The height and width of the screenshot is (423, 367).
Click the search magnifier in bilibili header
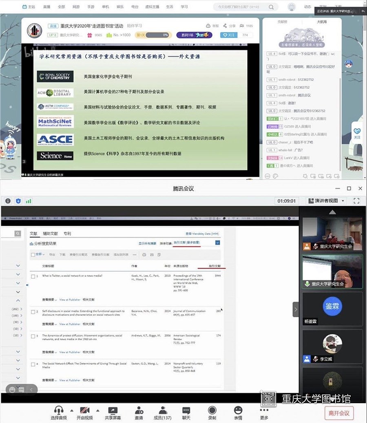(x=271, y=7)
